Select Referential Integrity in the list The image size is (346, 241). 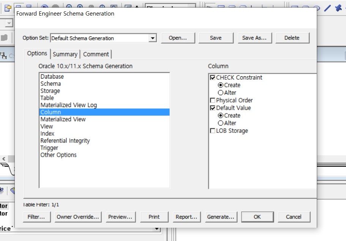(104, 141)
